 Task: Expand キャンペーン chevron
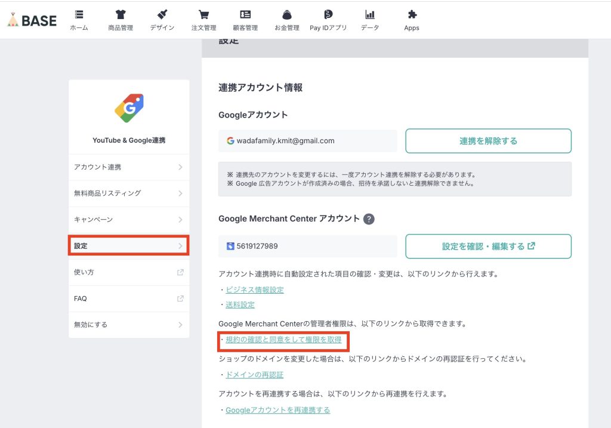point(180,220)
